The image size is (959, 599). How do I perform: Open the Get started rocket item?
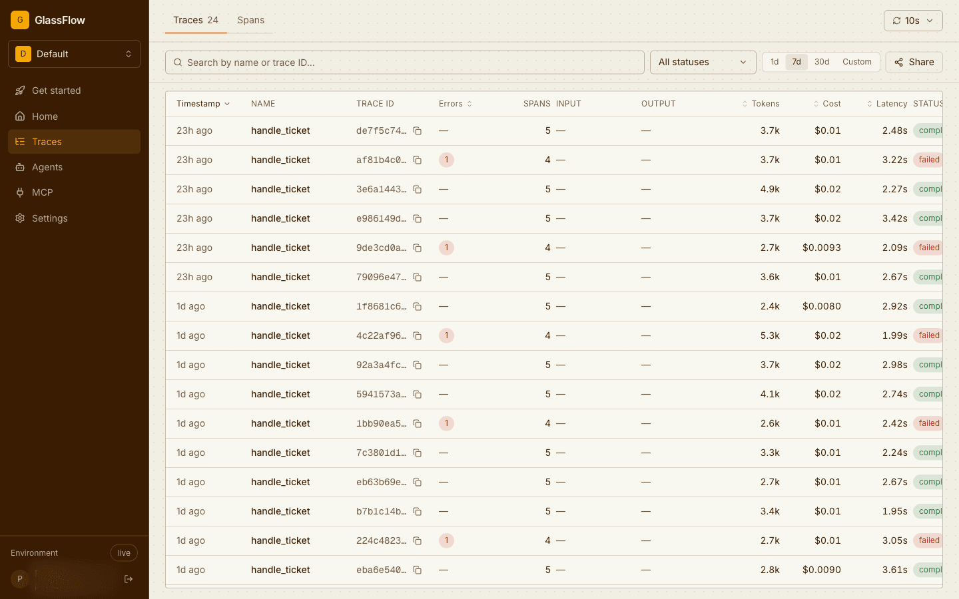[x=74, y=91]
